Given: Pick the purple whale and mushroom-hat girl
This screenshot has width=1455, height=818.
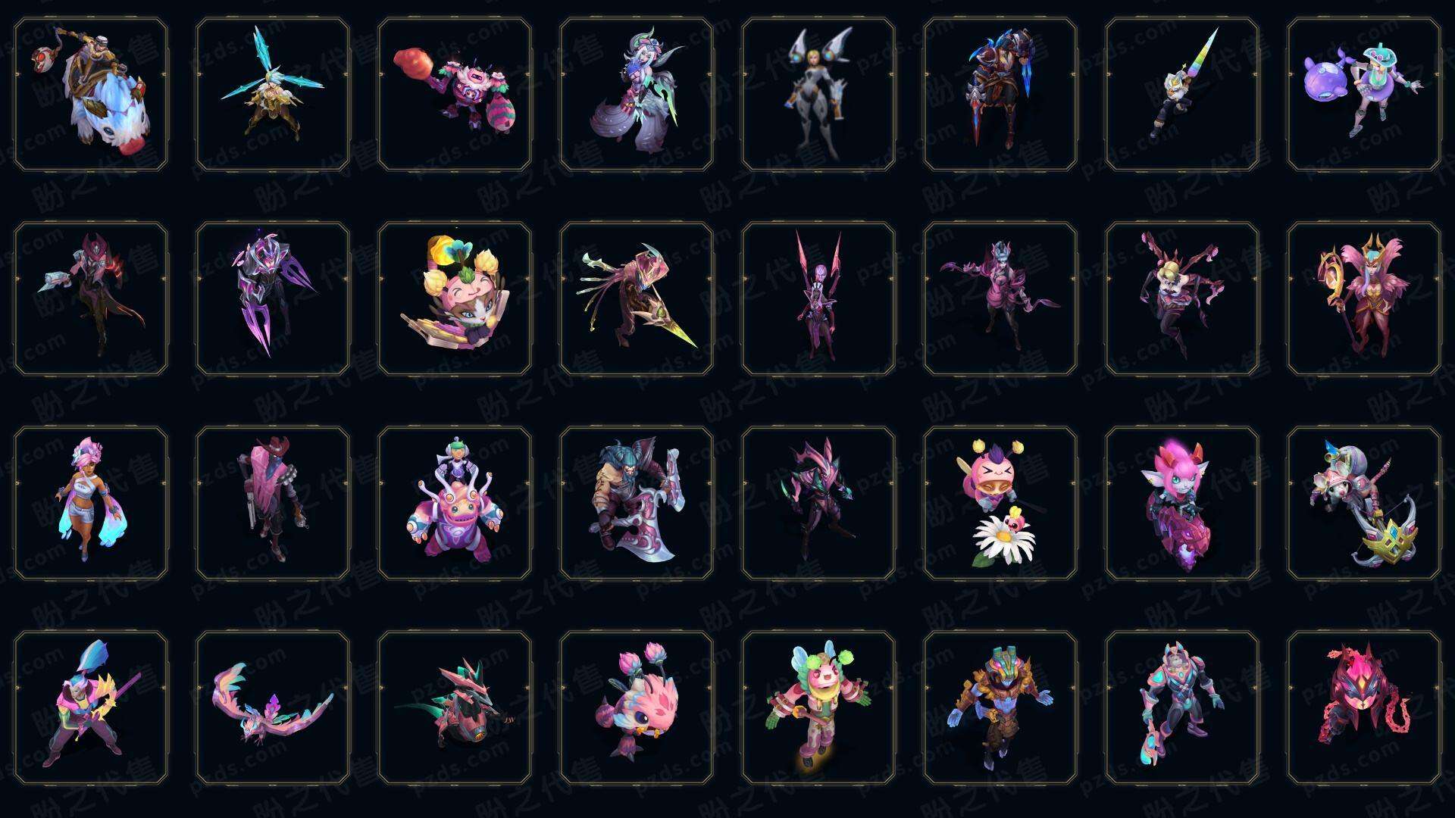Looking at the screenshot, I should (1364, 95).
